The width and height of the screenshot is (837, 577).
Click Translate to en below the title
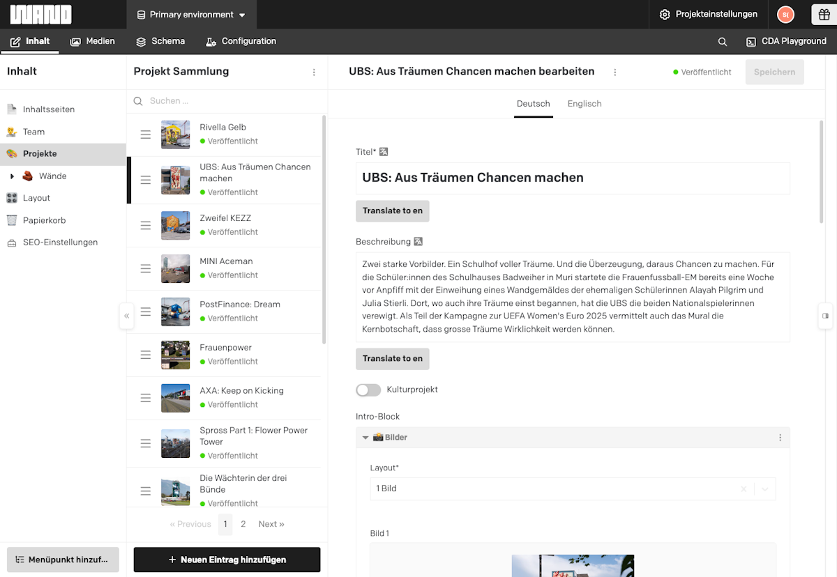point(393,211)
